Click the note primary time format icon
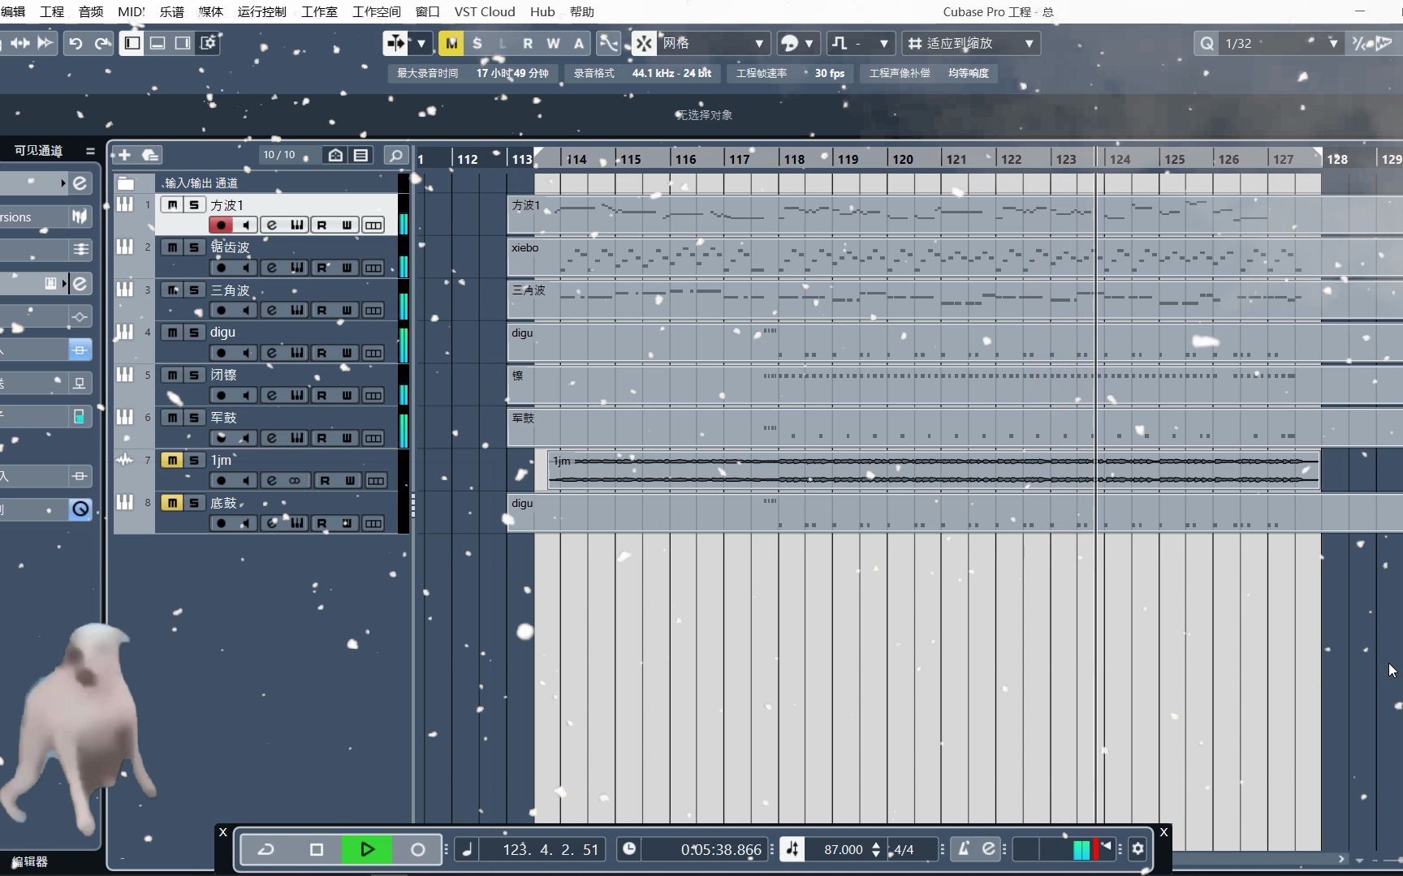 pyautogui.click(x=467, y=849)
